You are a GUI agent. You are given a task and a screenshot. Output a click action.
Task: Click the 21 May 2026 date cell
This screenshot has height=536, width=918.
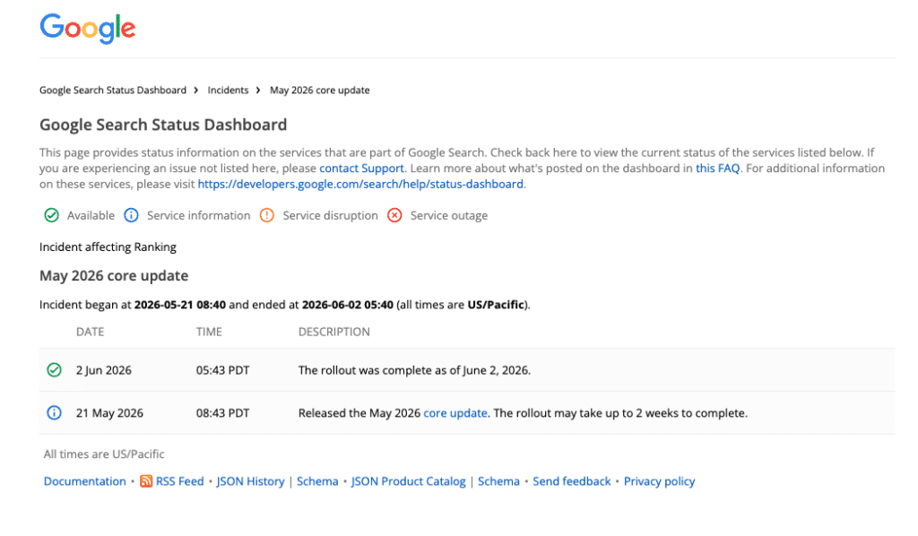[109, 412]
